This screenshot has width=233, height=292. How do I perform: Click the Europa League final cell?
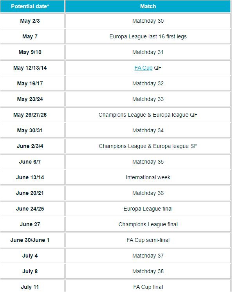click(148, 209)
